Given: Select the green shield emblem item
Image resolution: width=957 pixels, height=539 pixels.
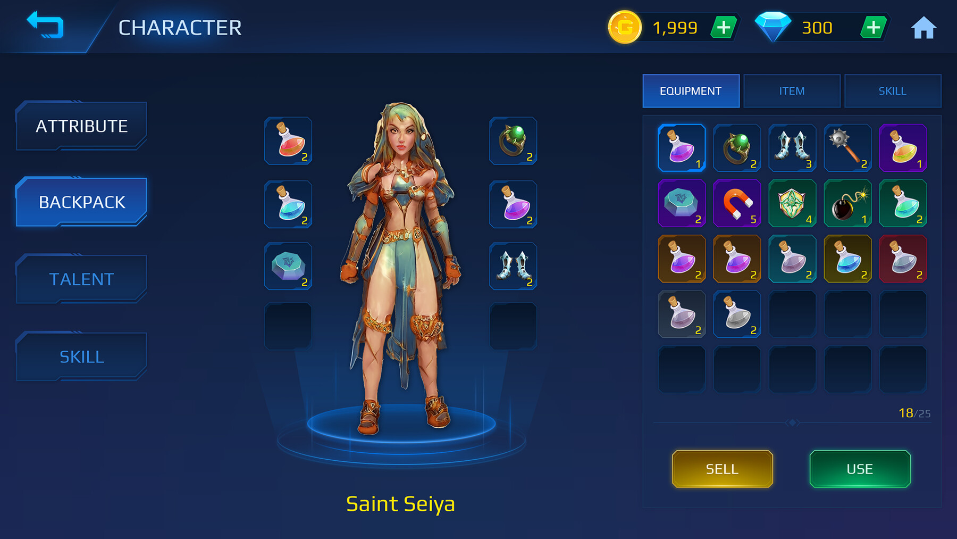Looking at the screenshot, I should [x=792, y=203].
